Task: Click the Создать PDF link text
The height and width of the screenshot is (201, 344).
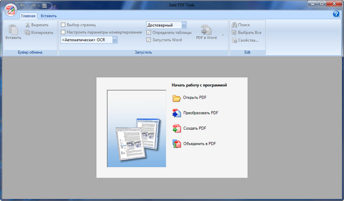Action: click(x=195, y=128)
